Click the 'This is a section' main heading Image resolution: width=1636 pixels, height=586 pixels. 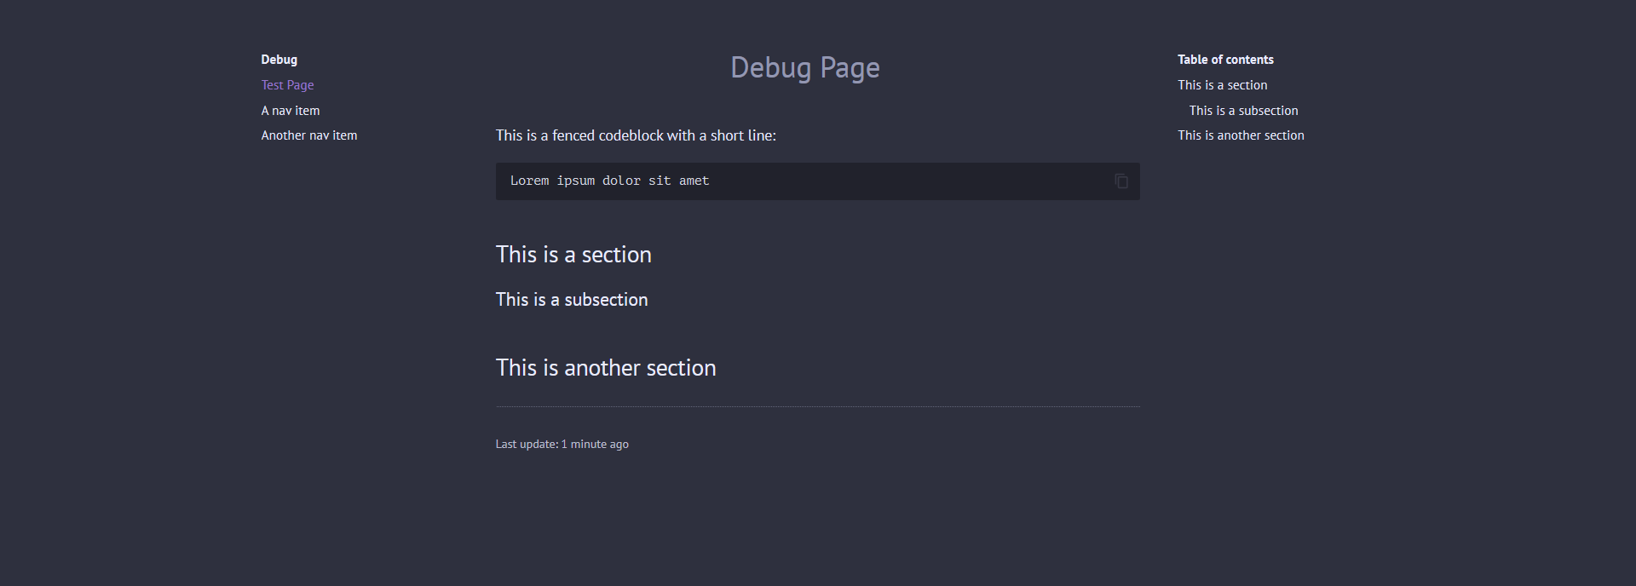click(x=573, y=255)
